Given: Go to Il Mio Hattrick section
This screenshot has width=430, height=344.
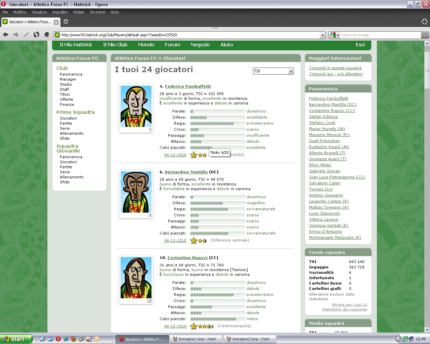Looking at the screenshot, I should [x=76, y=45].
